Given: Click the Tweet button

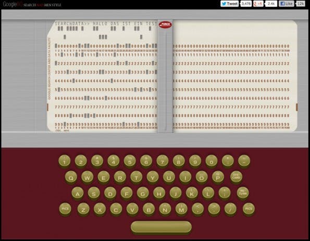Looking at the screenshot, I should pos(229,4).
